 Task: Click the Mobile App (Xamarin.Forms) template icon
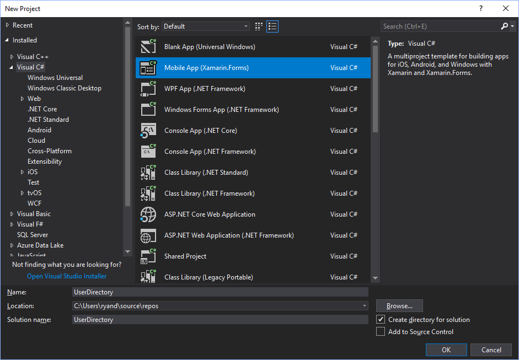click(x=148, y=68)
